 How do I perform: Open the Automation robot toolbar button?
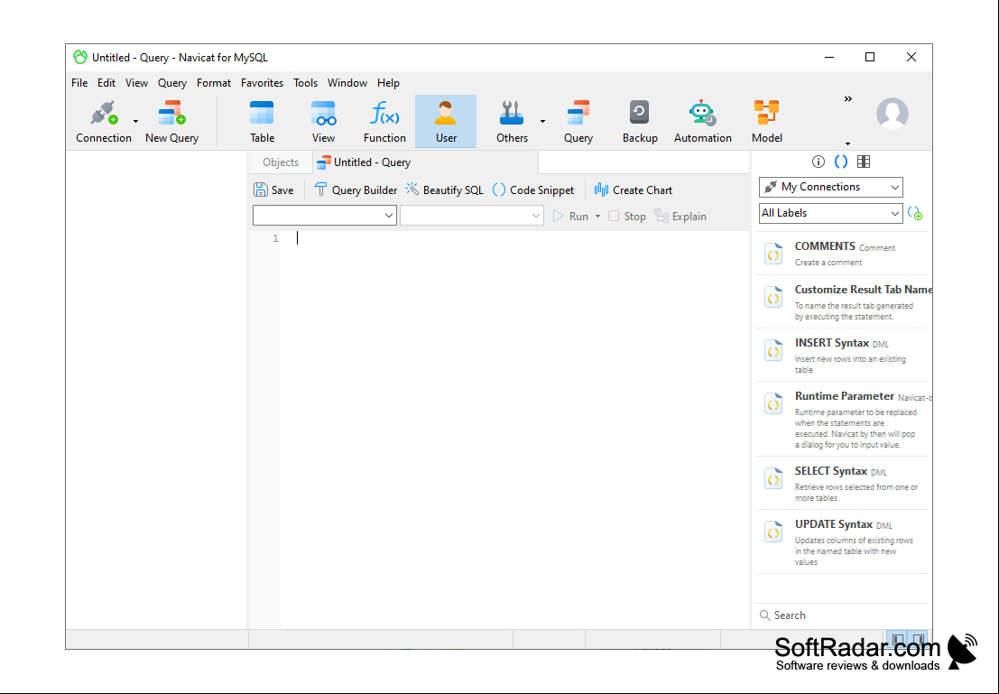click(703, 121)
